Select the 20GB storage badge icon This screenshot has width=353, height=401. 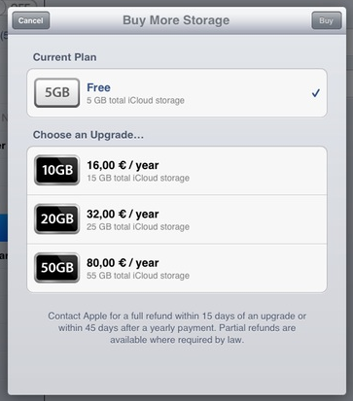coord(57,219)
